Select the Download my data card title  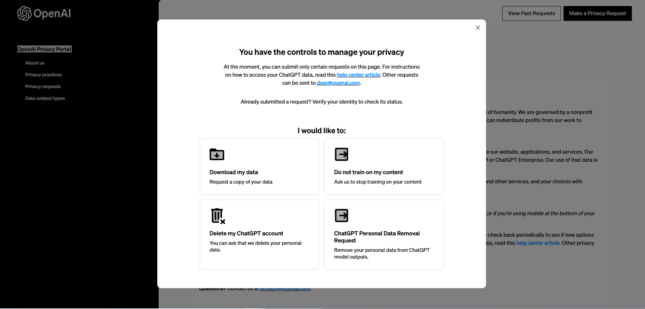point(234,172)
